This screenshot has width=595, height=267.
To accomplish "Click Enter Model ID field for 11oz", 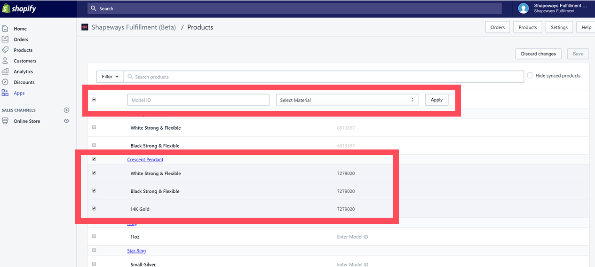I will [353, 237].
